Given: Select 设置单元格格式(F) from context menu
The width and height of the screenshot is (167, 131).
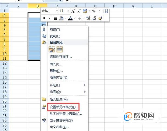Looking at the screenshot, I should pos(64,107).
